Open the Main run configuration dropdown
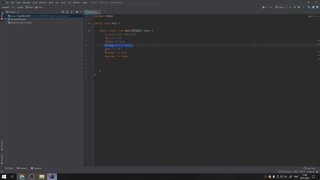 coord(280,7)
